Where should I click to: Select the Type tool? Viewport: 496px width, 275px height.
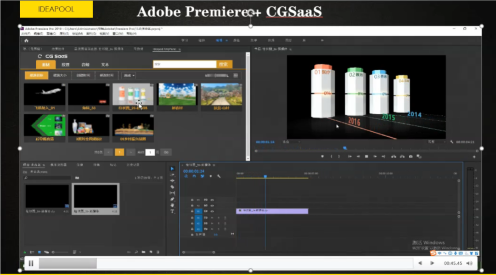(x=172, y=212)
